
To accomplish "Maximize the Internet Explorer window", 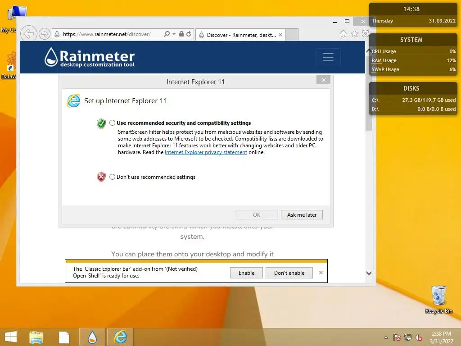I will [x=347, y=21].
